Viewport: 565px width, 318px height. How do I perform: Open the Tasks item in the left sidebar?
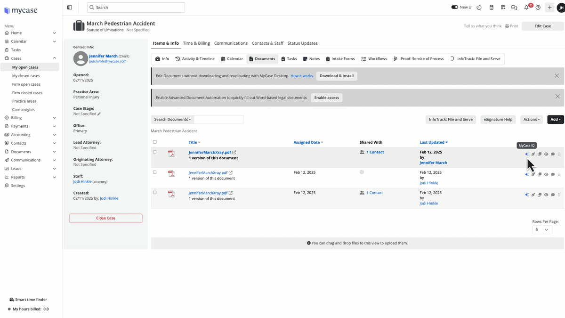coord(16,50)
